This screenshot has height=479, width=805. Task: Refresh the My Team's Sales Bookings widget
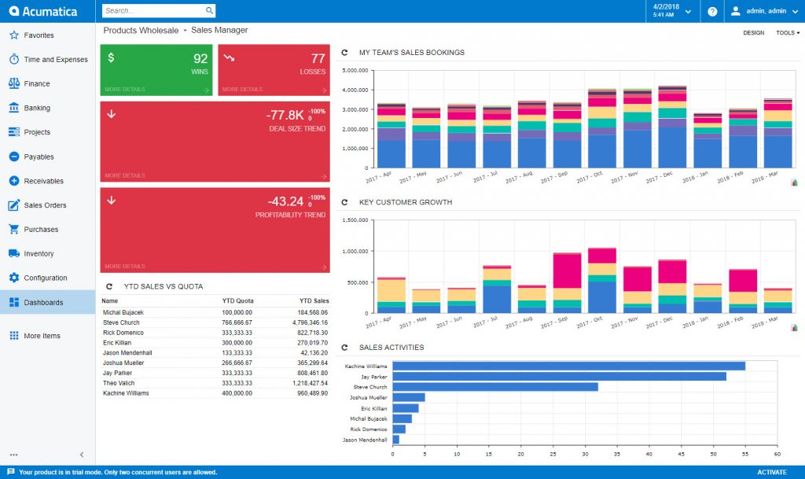tap(344, 53)
